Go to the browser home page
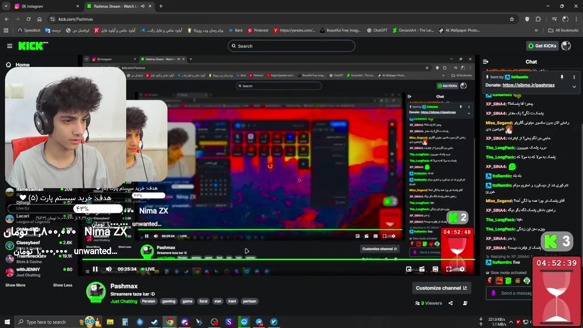583x328 pixels. coord(39,19)
